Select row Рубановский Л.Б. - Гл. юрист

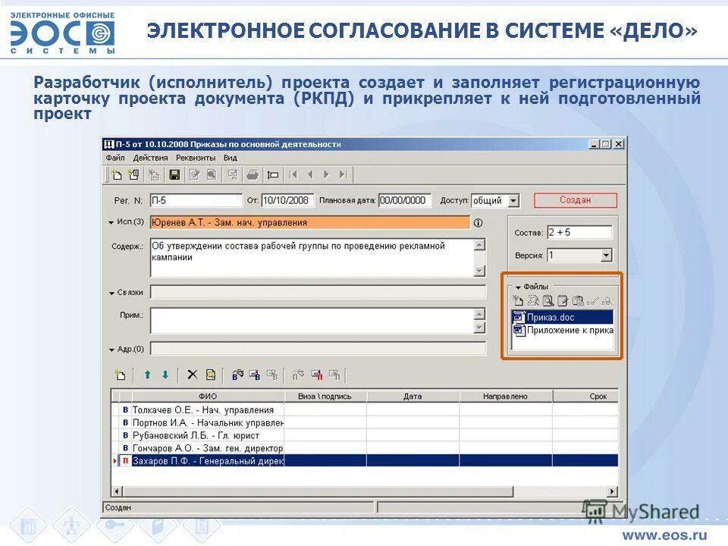tap(365, 435)
